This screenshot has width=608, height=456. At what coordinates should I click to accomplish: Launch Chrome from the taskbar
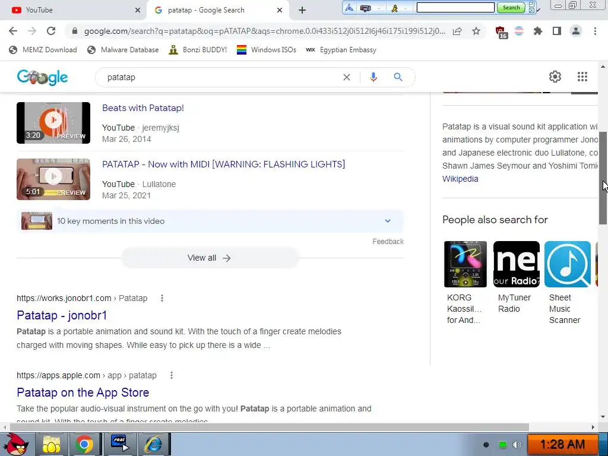(x=84, y=444)
